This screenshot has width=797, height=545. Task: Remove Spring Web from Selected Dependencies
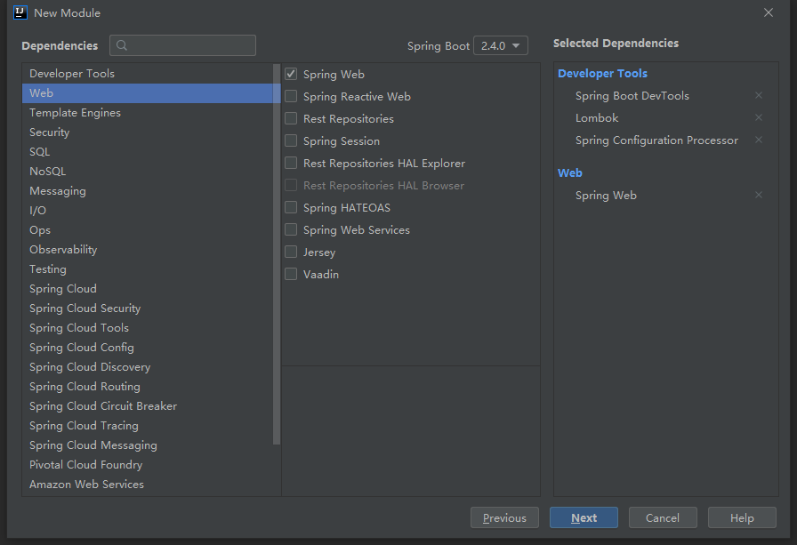pos(758,195)
